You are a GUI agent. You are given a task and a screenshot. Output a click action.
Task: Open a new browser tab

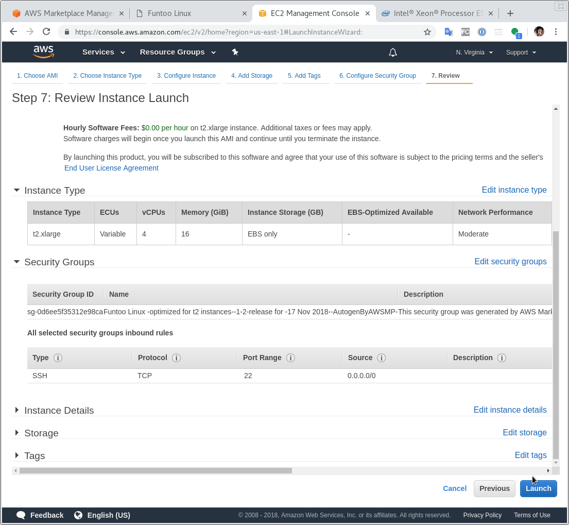pyautogui.click(x=510, y=13)
